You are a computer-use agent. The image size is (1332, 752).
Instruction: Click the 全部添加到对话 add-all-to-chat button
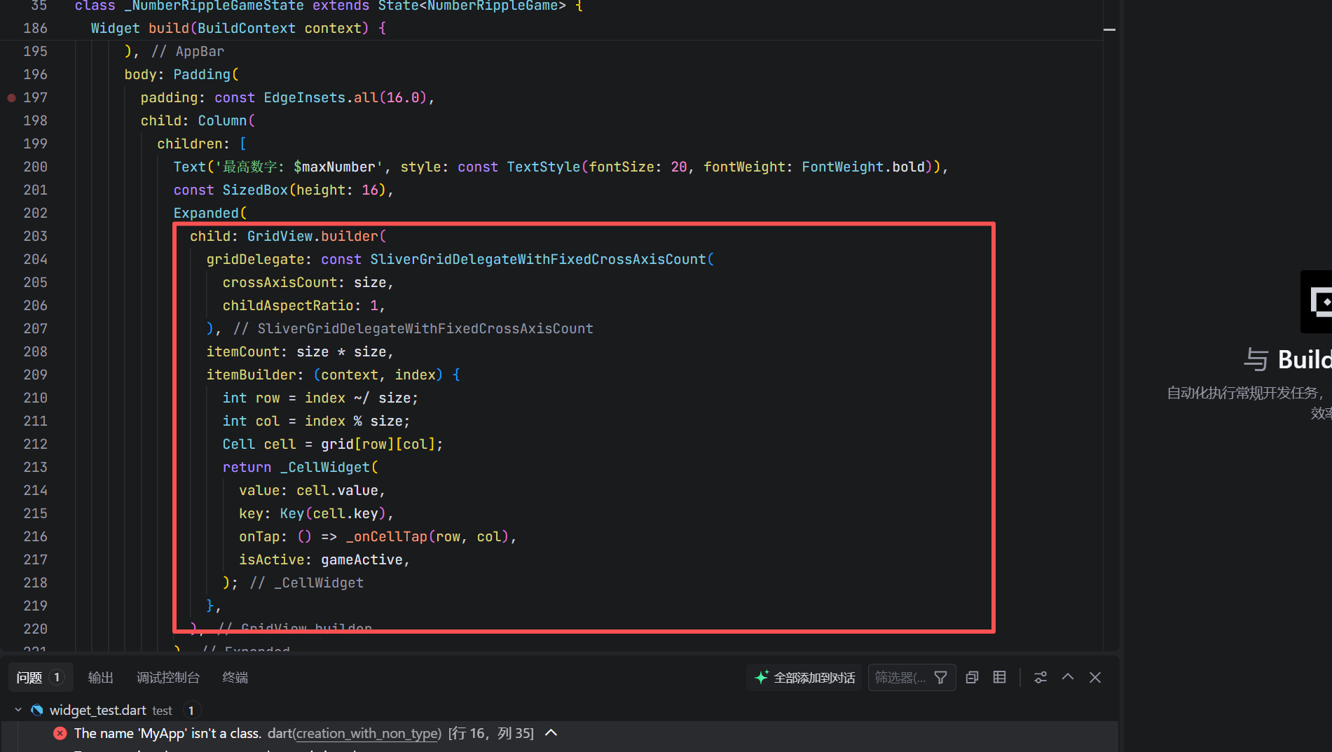(804, 678)
